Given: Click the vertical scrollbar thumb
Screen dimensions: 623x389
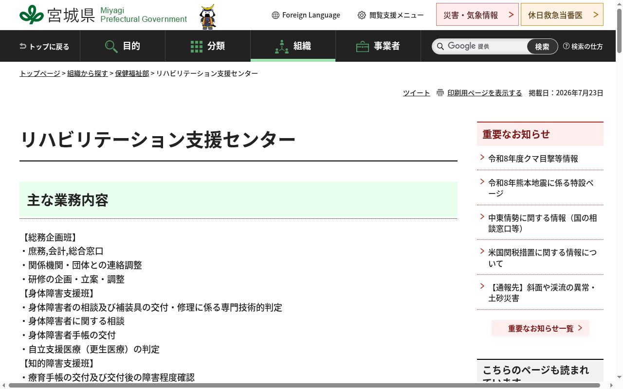Looking at the screenshot, I should tap(619, 31).
